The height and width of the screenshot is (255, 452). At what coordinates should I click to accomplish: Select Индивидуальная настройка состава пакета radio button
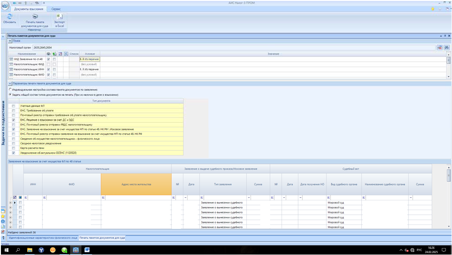point(10,89)
